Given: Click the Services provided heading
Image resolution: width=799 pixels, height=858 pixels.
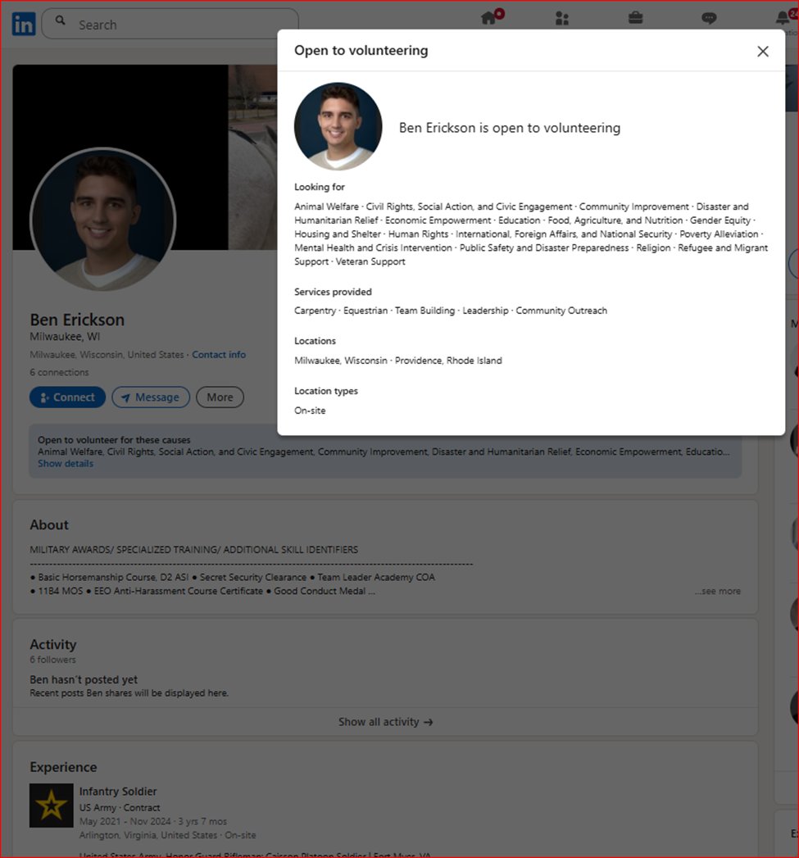Looking at the screenshot, I should pyautogui.click(x=333, y=292).
